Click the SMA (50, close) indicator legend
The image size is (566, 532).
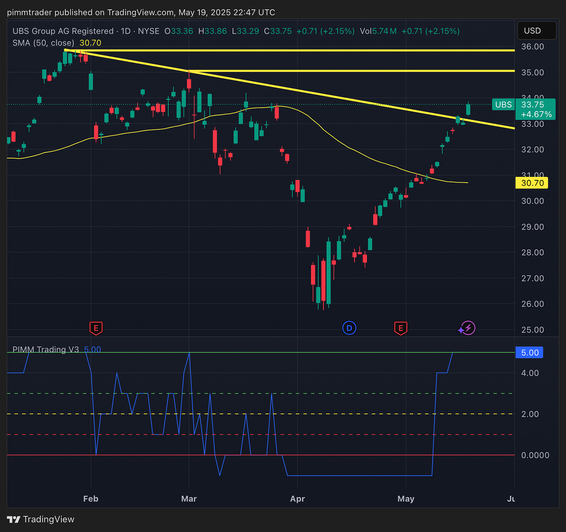pos(43,43)
